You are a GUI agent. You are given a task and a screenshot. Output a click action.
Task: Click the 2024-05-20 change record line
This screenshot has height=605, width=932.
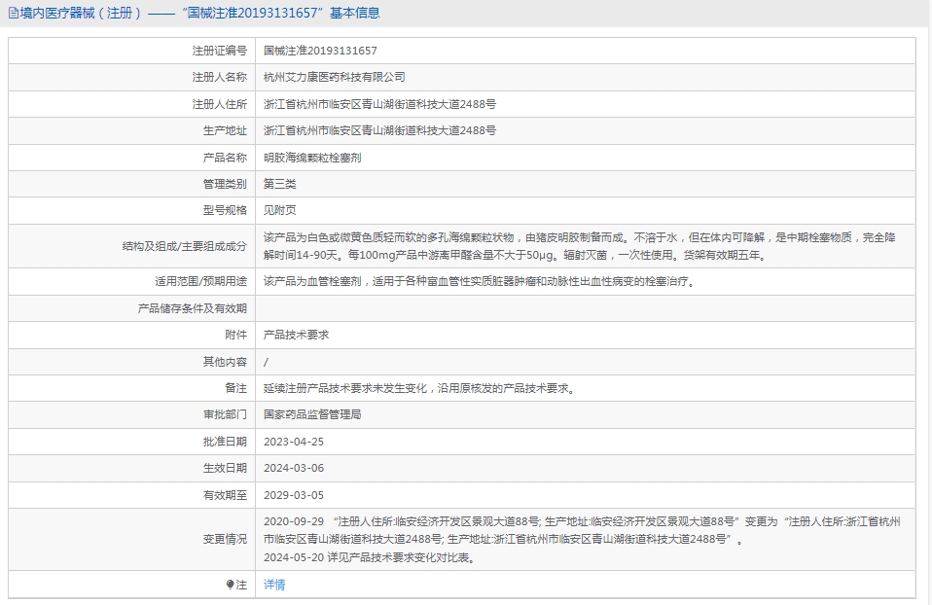click(x=370, y=557)
